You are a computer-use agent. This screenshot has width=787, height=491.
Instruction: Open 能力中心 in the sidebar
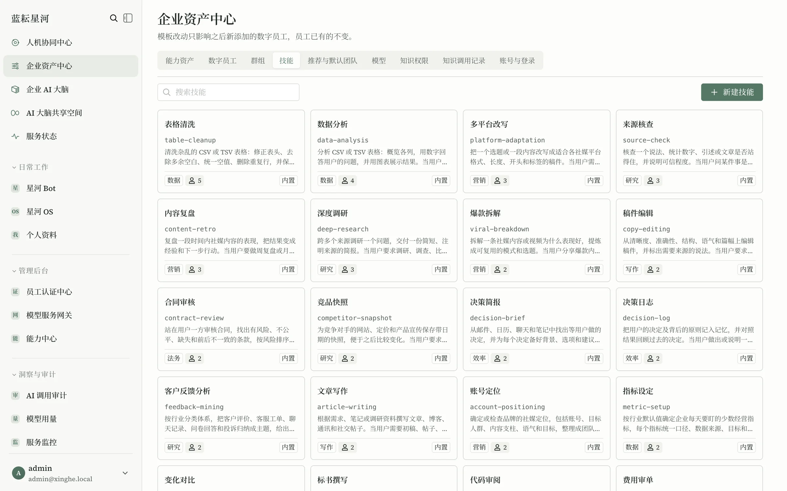pyautogui.click(x=71, y=338)
